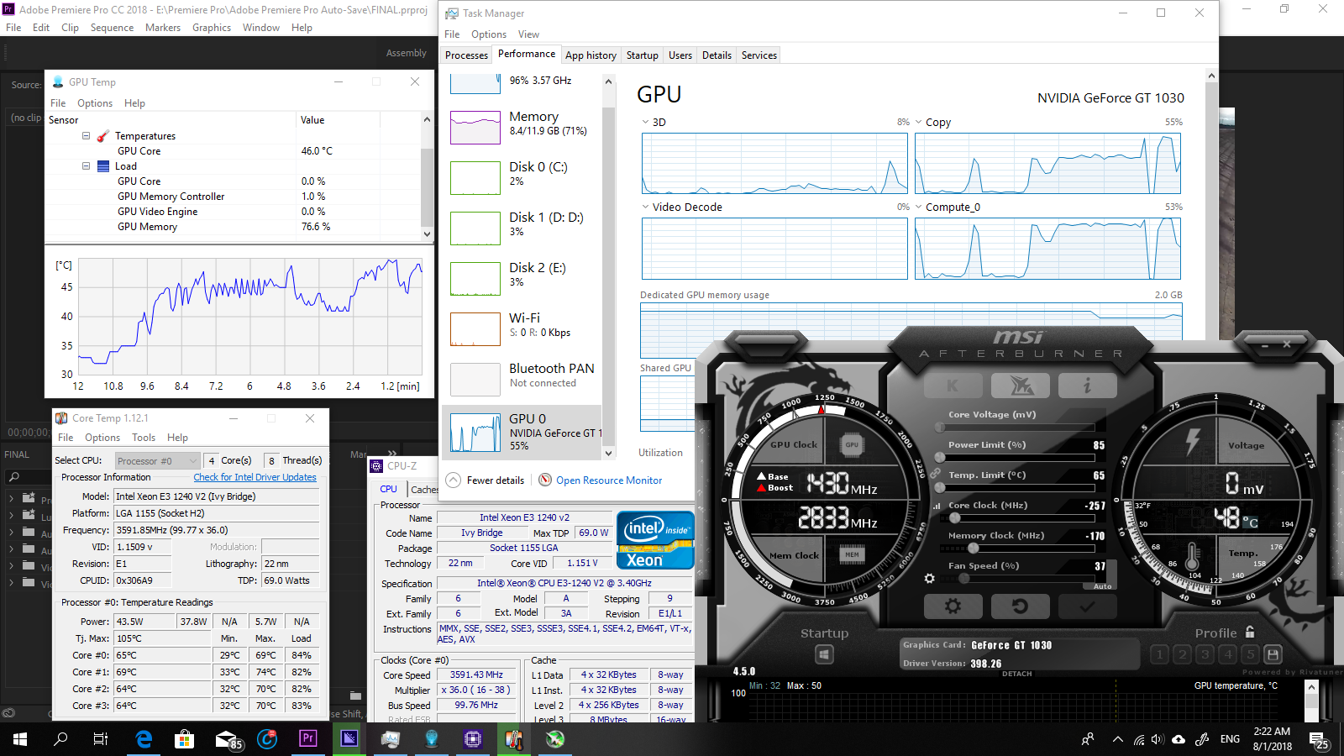Open the 3D graph engine dropdown
Image resolution: width=1344 pixels, height=756 pixels.
(646, 122)
